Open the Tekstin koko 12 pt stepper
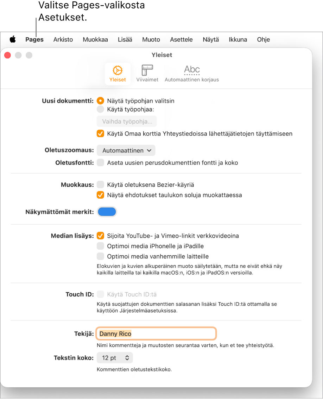323x399 pixels. [115, 358]
